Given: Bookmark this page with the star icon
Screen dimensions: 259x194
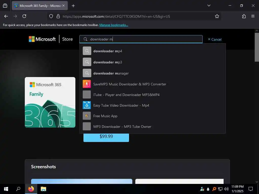Looking at the screenshot, I should 217,16.
